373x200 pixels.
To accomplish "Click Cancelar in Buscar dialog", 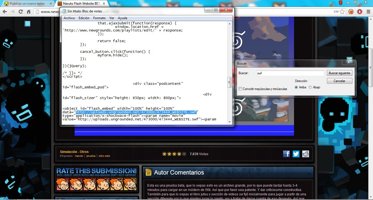I will click(x=339, y=81).
